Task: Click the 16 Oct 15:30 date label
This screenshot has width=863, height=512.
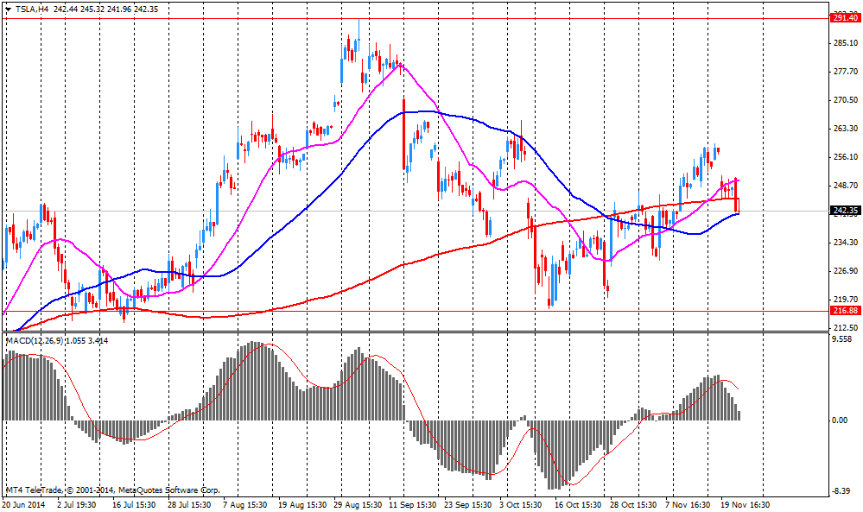Action: pos(578,505)
